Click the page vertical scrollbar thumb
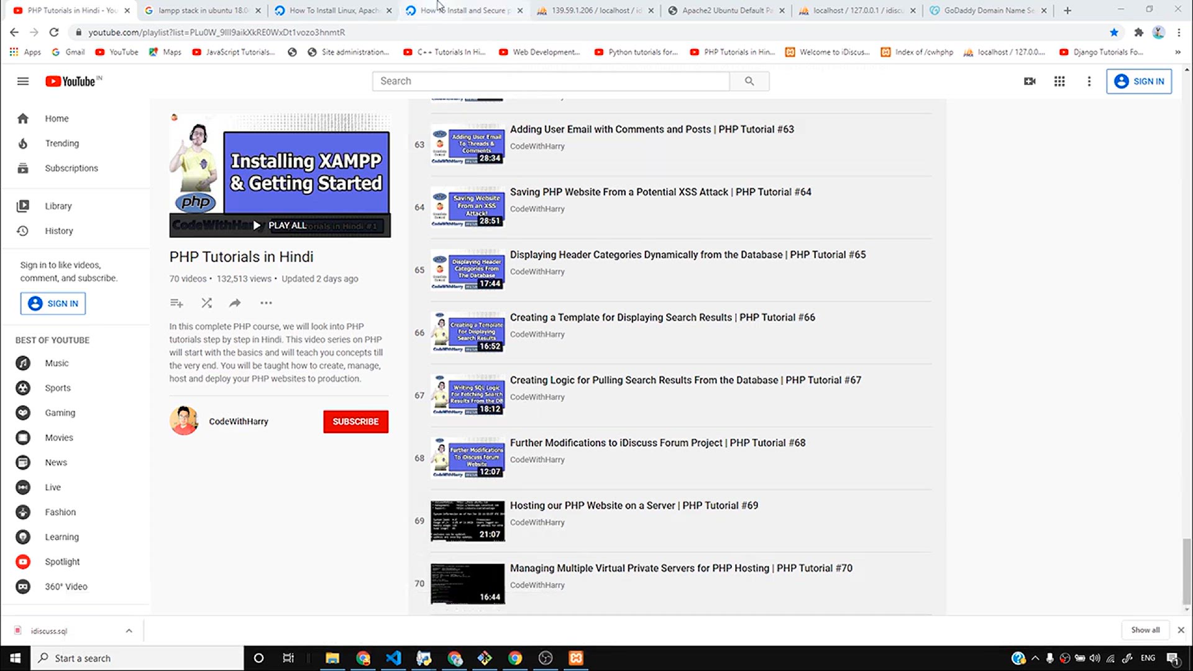The width and height of the screenshot is (1193, 671). 1186,572
